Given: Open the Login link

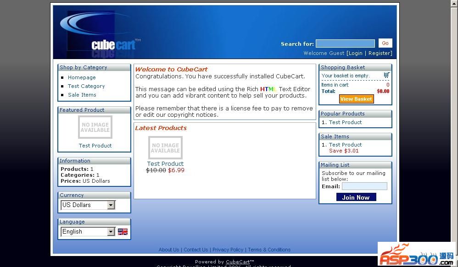Looking at the screenshot, I should point(355,53).
